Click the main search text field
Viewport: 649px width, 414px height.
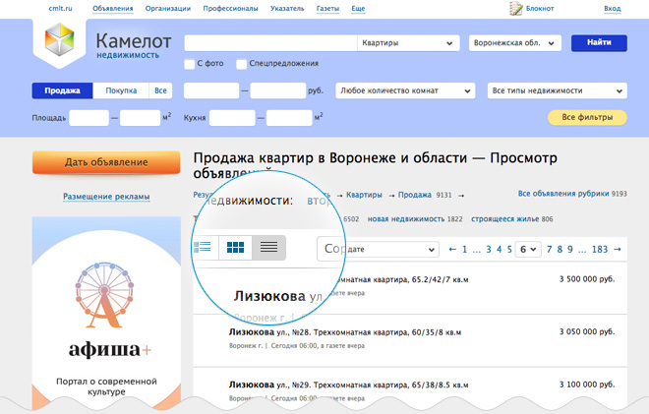(269, 43)
